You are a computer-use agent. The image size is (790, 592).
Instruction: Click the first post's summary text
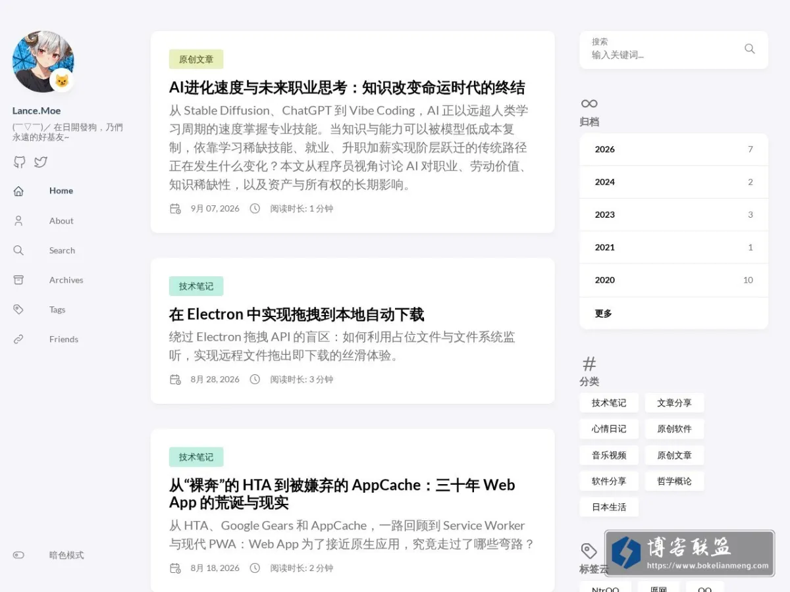(x=349, y=147)
